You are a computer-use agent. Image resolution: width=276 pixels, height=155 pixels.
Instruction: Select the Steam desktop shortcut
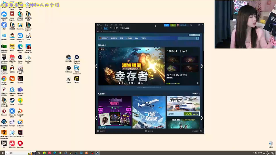[x=12, y=102]
